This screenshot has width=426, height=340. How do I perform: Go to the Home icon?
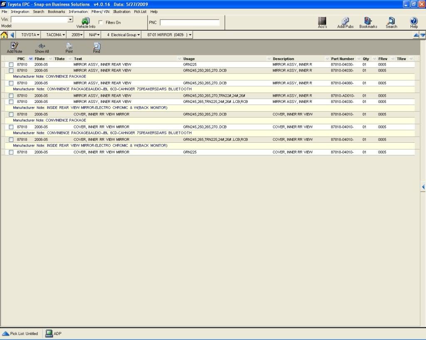pyautogui.click(x=4, y=35)
